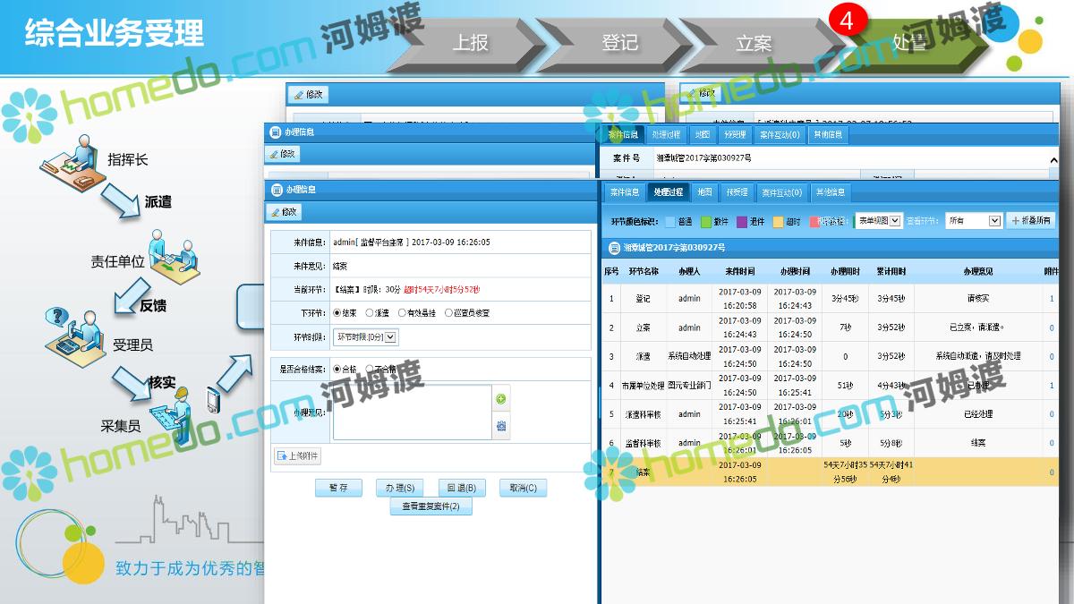This screenshot has height=604, width=1074.
Task: Click the 办理(S) button
Action: [399, 489]
